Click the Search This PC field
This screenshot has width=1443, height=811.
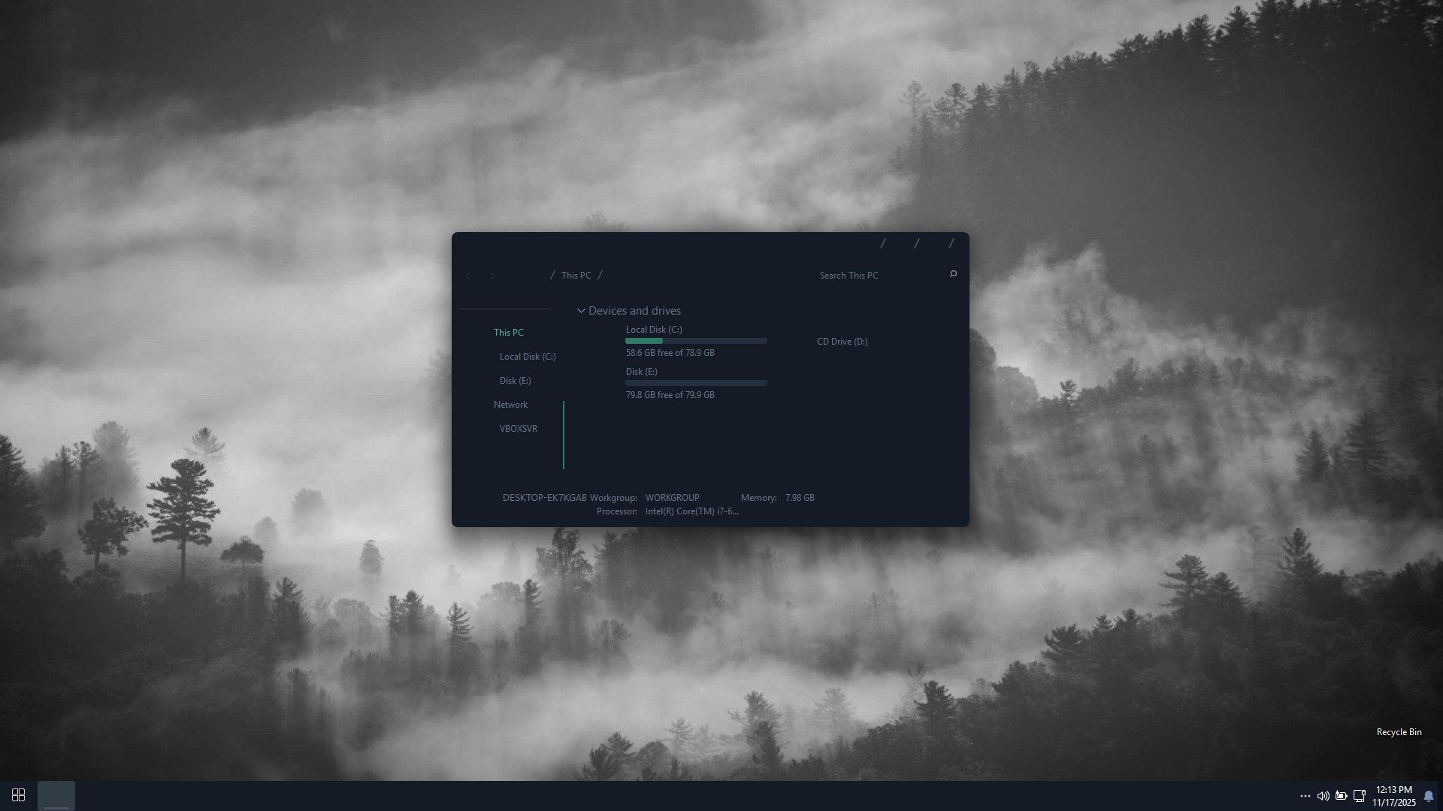pos(849,275)
